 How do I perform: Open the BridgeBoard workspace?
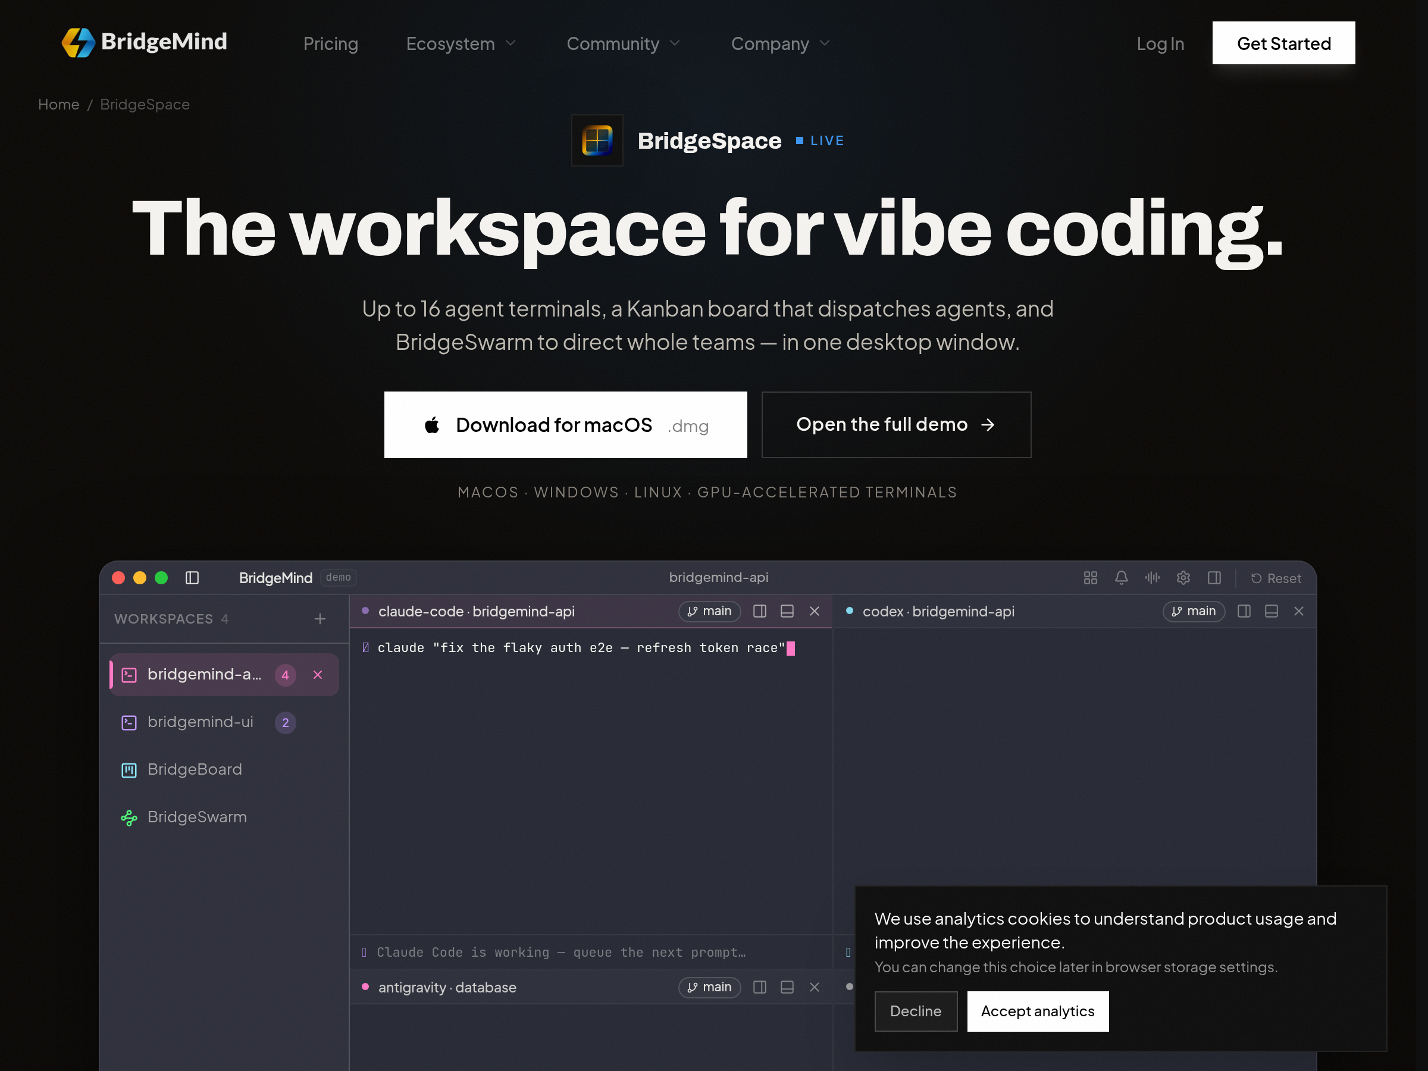[224, 769]
